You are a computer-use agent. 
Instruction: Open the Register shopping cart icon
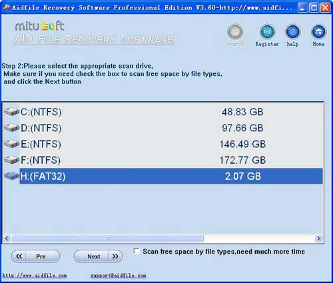[267, 32]
